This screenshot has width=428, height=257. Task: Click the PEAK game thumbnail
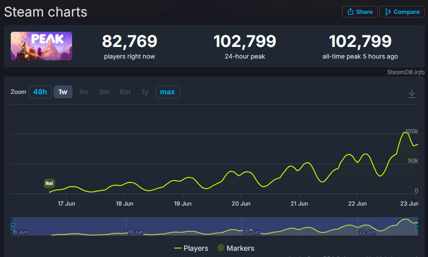[41, 46]
